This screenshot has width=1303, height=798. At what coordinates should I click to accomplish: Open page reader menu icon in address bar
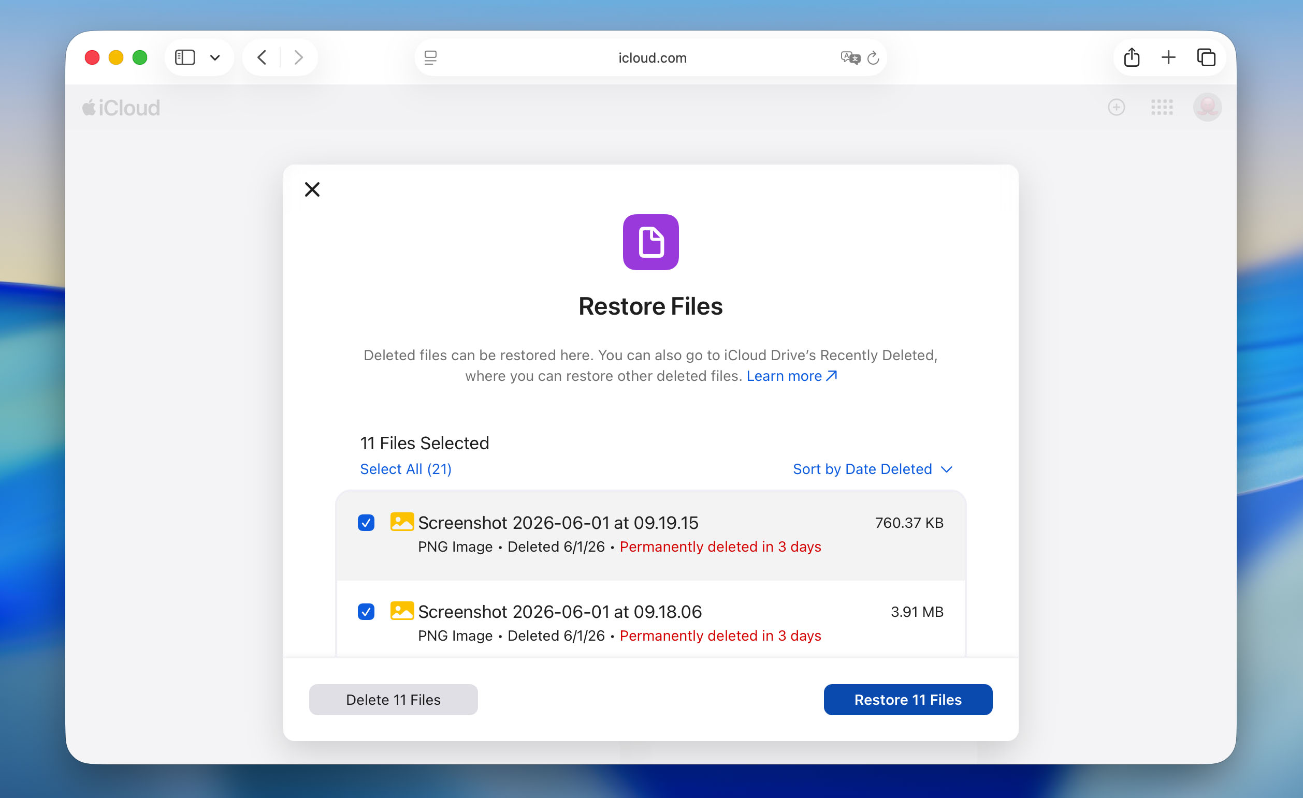click(430, 57)
